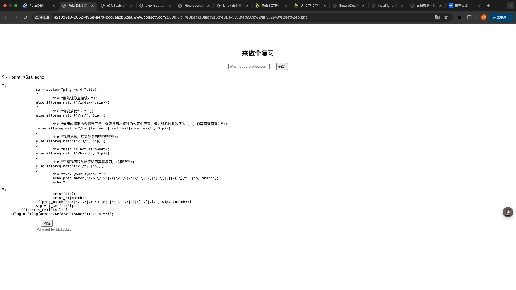
Task: Go forward to the next page
Action: [x=16, y=17]
